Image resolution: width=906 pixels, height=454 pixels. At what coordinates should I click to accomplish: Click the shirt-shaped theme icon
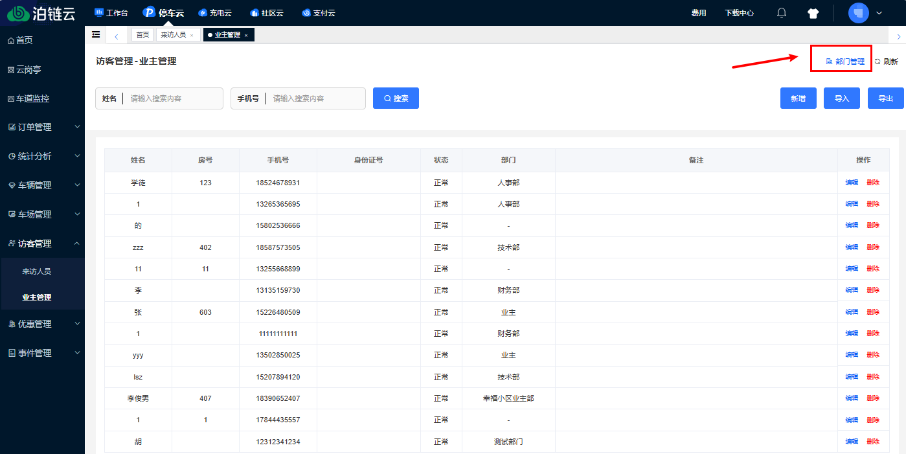(813, 13)
